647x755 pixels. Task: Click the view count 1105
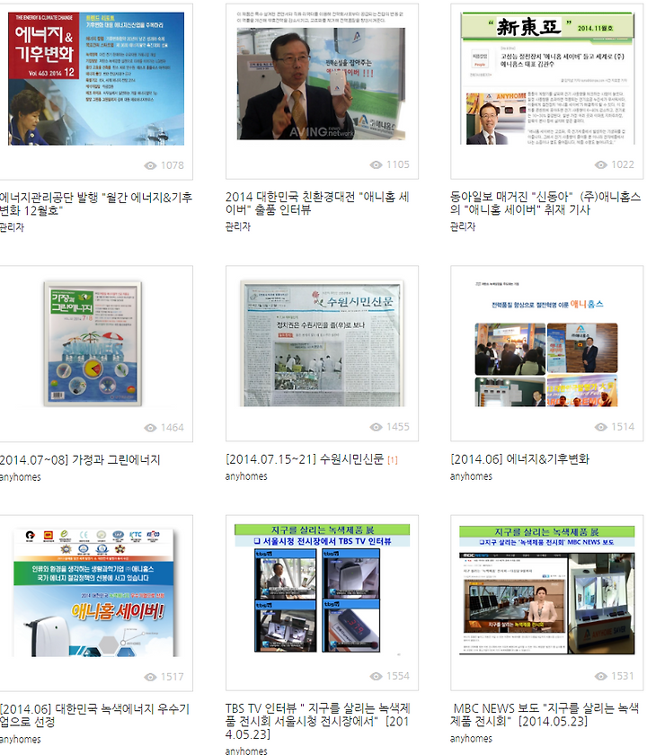point(398,164)
